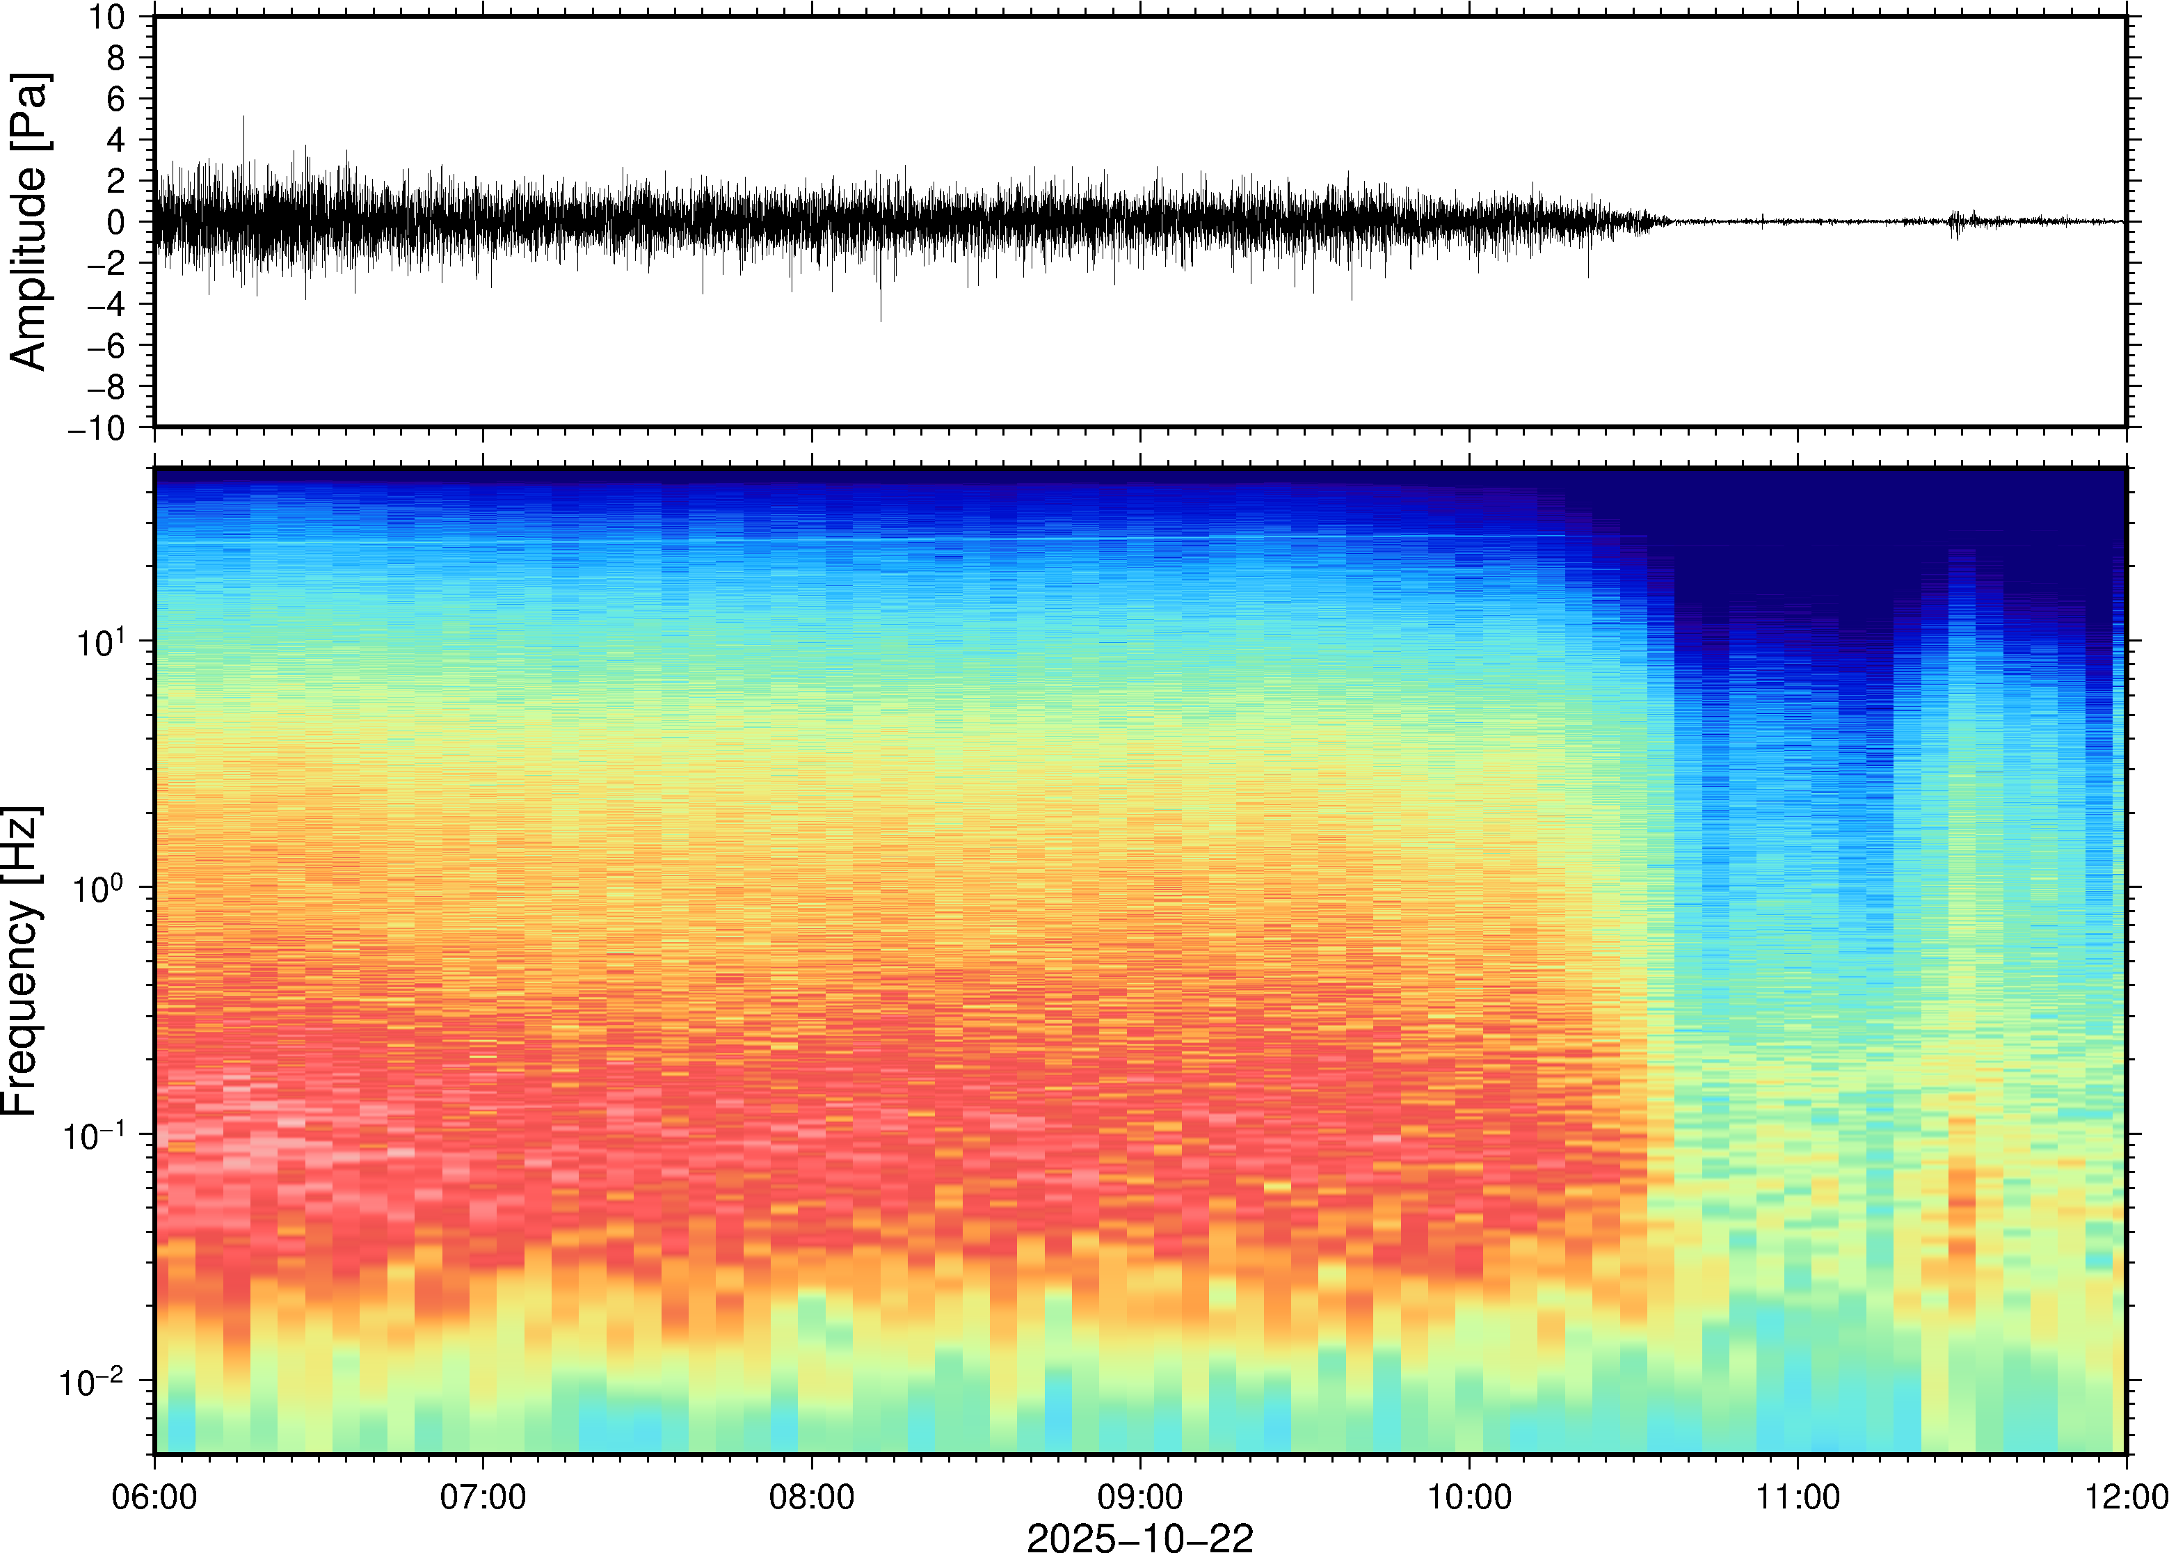Click the 11:00 time axis label
The height and width of the screenshot is (1553, 2169).
1797,1497
